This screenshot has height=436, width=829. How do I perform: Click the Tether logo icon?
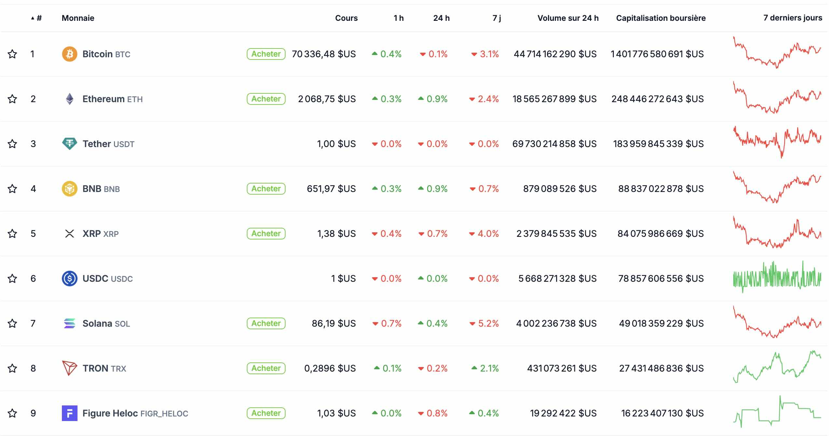(x=69, y=143)
